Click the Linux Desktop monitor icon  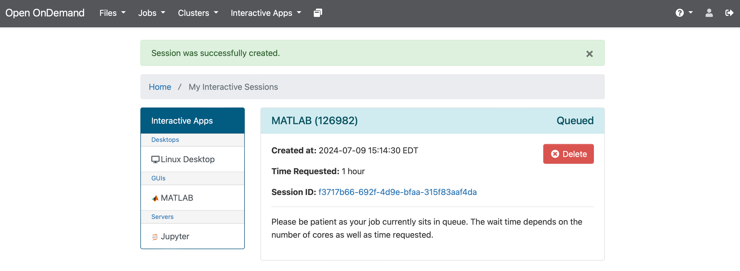(155, 159)
